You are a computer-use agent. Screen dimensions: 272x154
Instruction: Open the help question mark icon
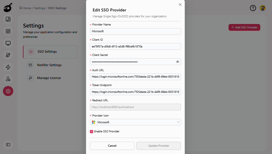253,8
